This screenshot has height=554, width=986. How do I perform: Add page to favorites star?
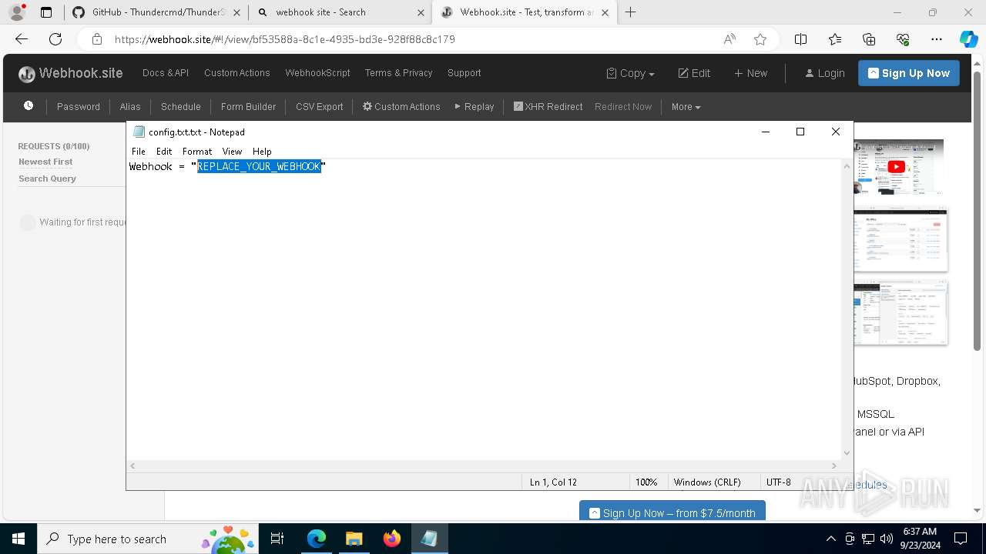click(760, 39)
